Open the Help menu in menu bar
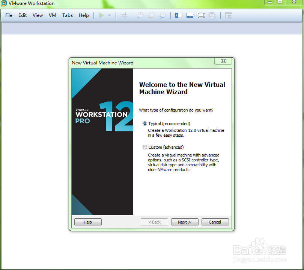Viewport: 304px width, 270px height. (x=84, y=15)
